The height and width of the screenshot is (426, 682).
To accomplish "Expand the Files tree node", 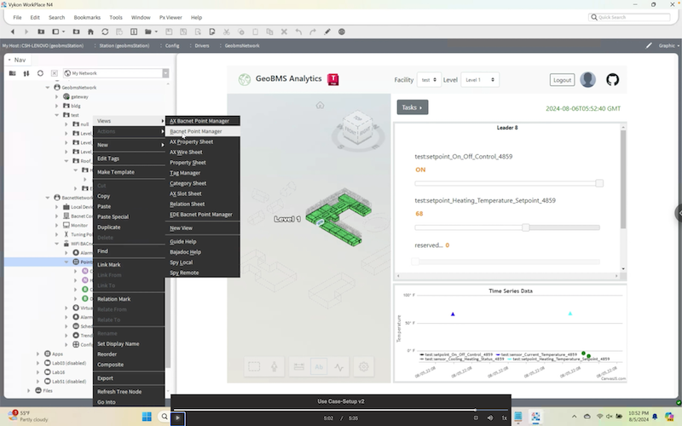I will pyautogui.click(x=29, y=390).
